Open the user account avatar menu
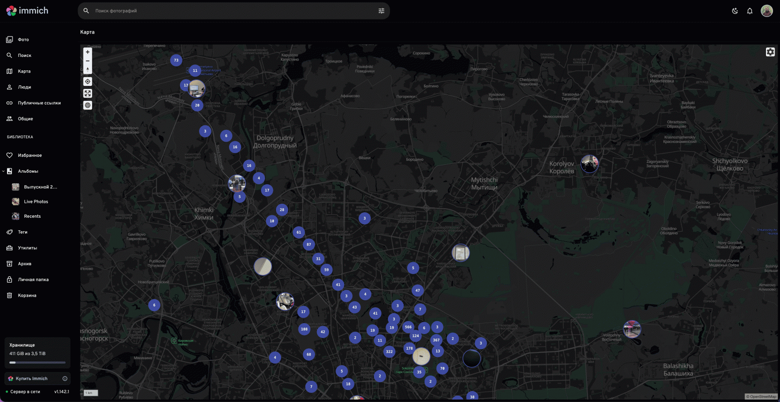The height and width of the screenshot is (402, 780). coord(767,11)
